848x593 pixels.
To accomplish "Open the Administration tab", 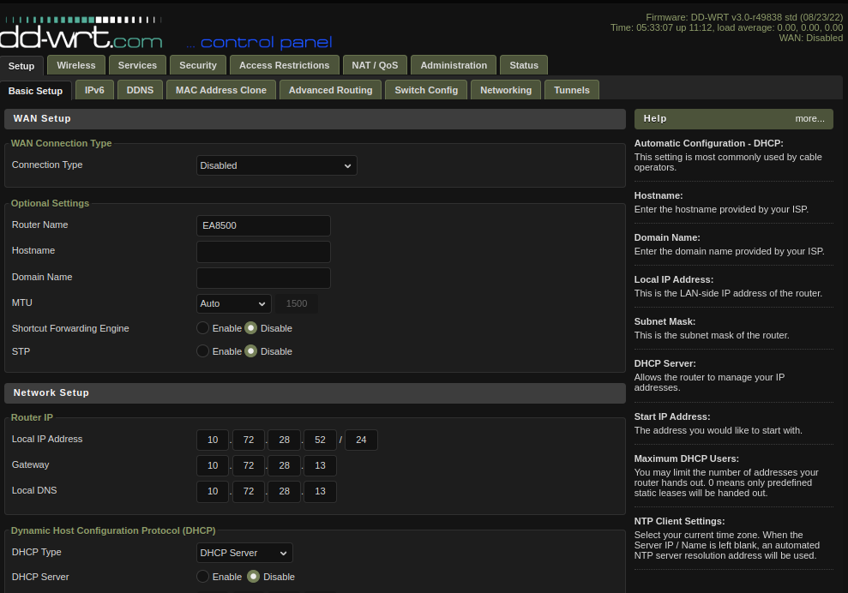I will tap(454, 65).
